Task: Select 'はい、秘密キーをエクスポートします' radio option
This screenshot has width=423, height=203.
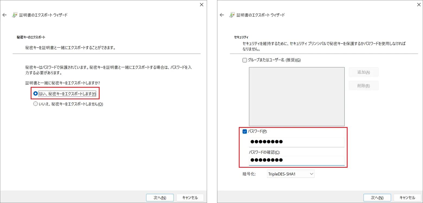Action: click(36, 94)
